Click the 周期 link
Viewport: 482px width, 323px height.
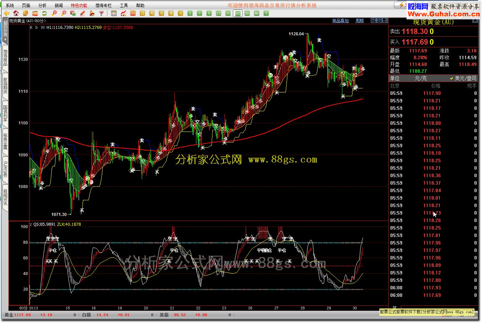360,21
